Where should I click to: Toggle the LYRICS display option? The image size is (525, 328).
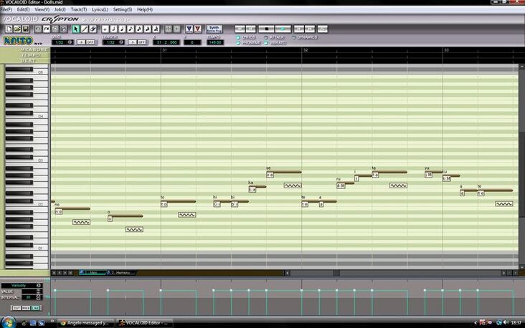[x=246, y=37]
